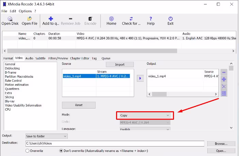Viewport: 239px width, 156px height.
Task: Switch to the Chapter Editor tab
Action: [80, 58]
